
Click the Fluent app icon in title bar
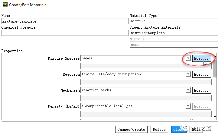click(x=5, y=5)
